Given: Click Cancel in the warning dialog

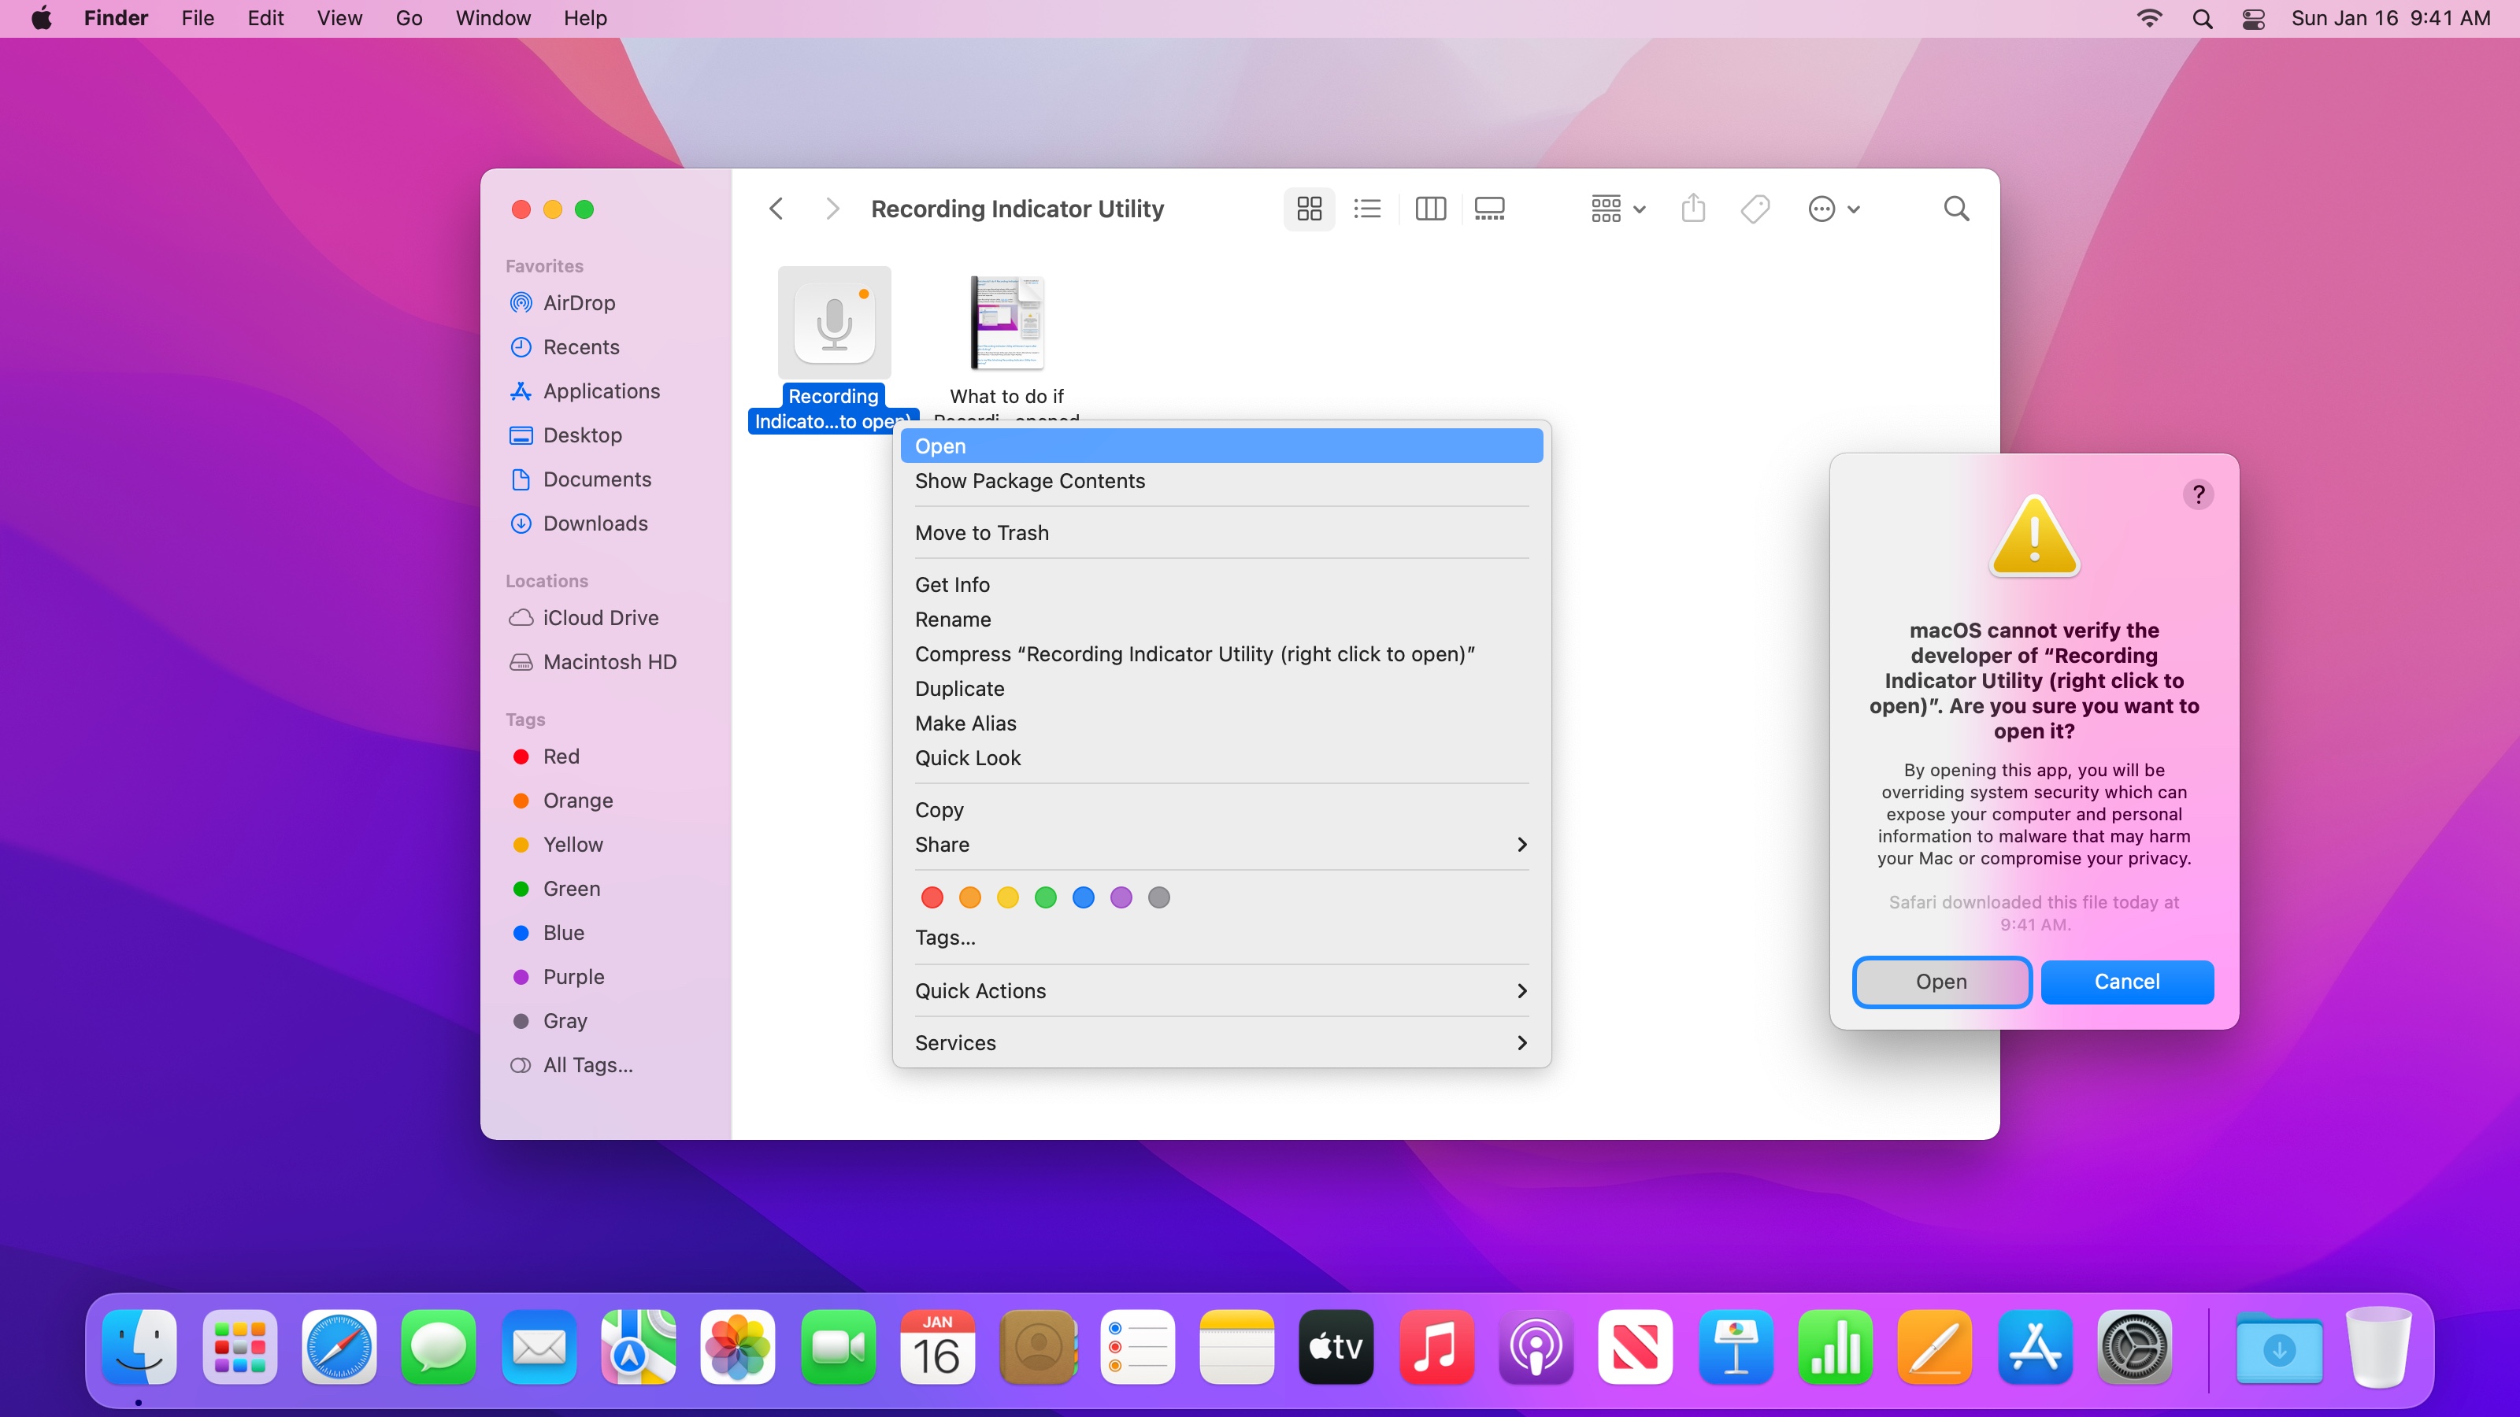Looking at the screenshot, I should coord(2127,981).
